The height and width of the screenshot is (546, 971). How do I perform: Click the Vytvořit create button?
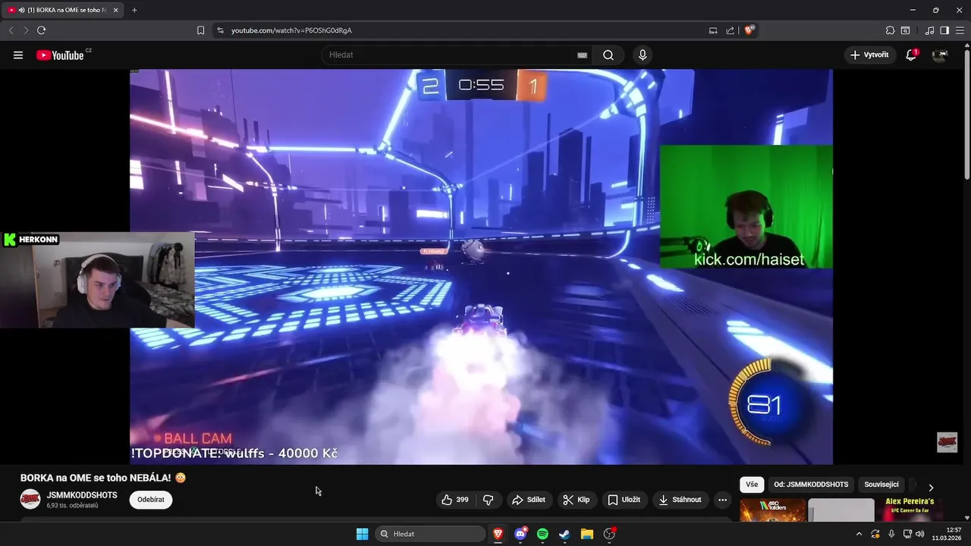point(869,55)
